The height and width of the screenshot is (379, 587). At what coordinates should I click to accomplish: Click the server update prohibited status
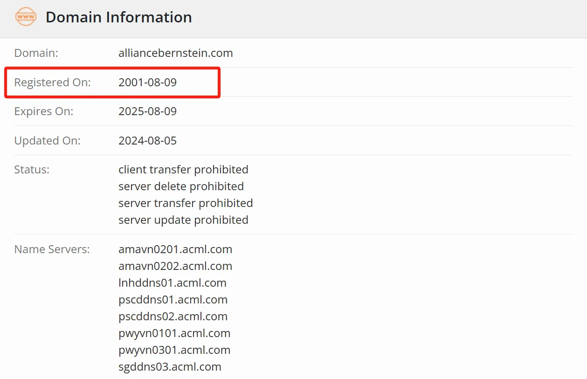pos(183,220)
